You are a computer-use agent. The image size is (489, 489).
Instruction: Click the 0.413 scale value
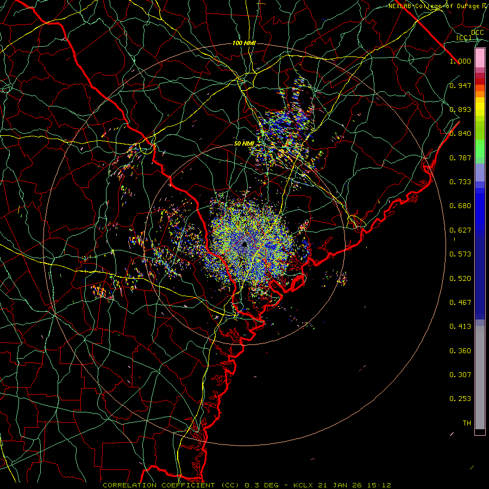pyautogui.click(x=460, y=327)
